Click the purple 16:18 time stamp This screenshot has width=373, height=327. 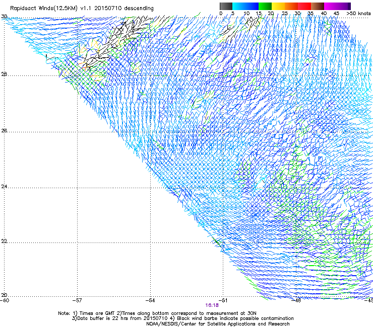click(212, 305)
